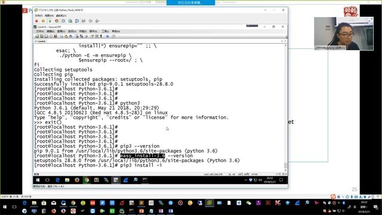Open the SecureCRT 查看 menu
The image size is (382, 215).
point(61,31)
